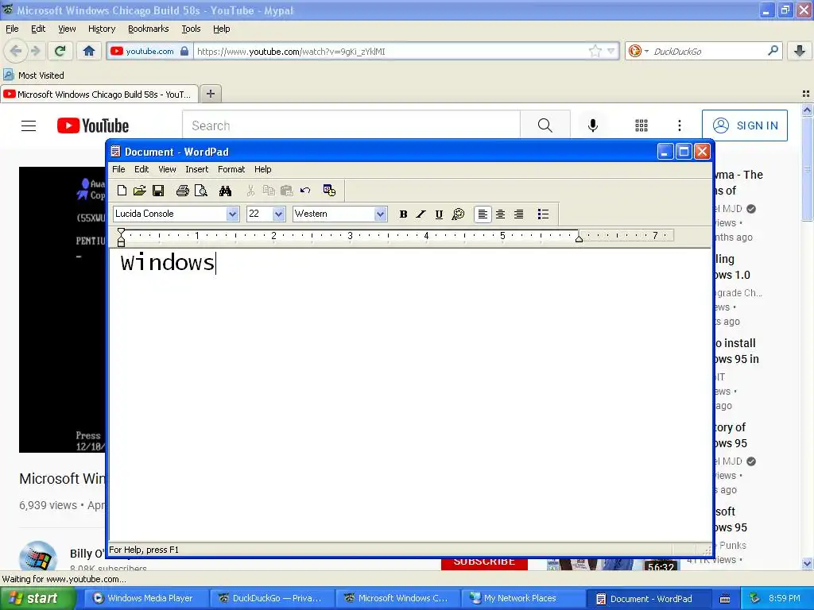This screenshot has width=814, height=610.
Task: Open a new browser tab with plus button
Action: (210, 94)
